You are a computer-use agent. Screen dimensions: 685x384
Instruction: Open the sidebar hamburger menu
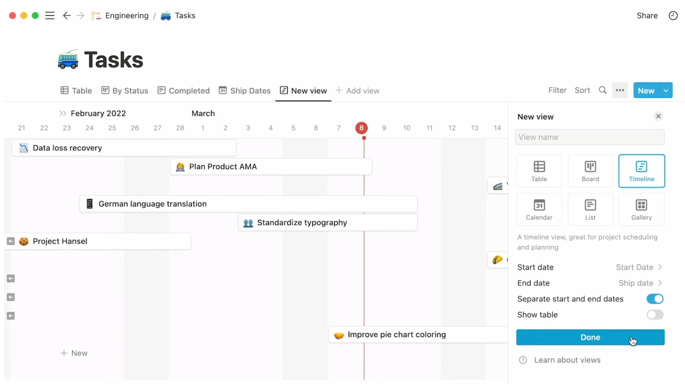[x=50, y=16]
